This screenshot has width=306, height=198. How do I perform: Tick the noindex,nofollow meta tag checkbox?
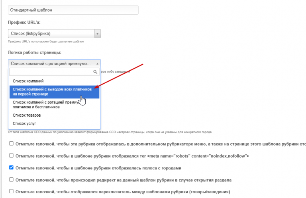coord(11,156)
